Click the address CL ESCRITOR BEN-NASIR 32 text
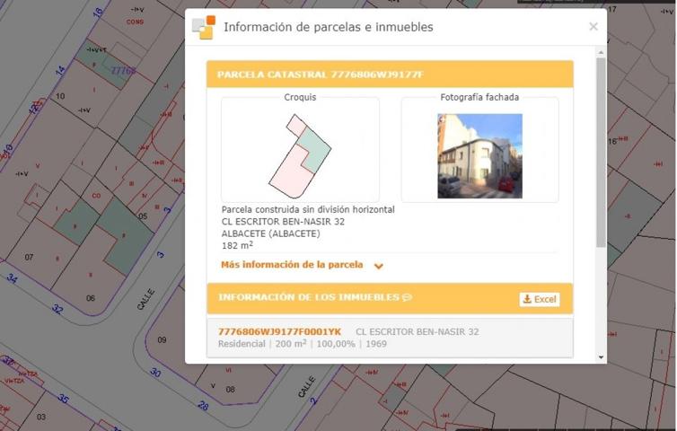Screen dimensions: 677x431 283,222
